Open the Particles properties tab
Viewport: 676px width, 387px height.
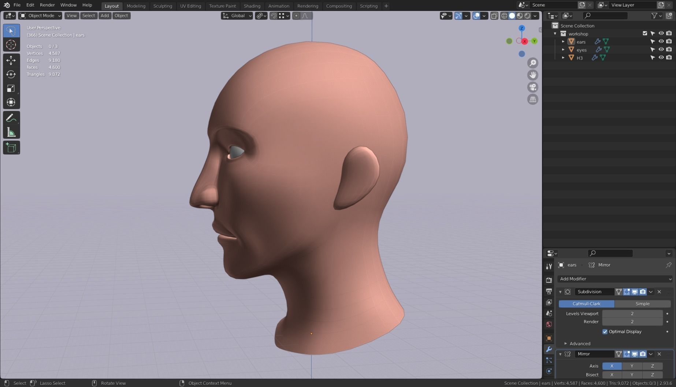pyautogui.click(x=549, y=360)
